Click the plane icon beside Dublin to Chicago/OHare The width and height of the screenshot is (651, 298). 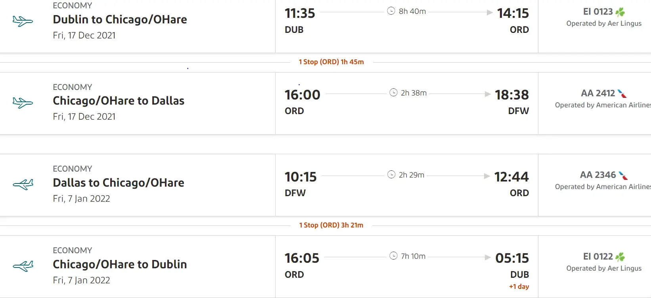[x=23, y=21]
